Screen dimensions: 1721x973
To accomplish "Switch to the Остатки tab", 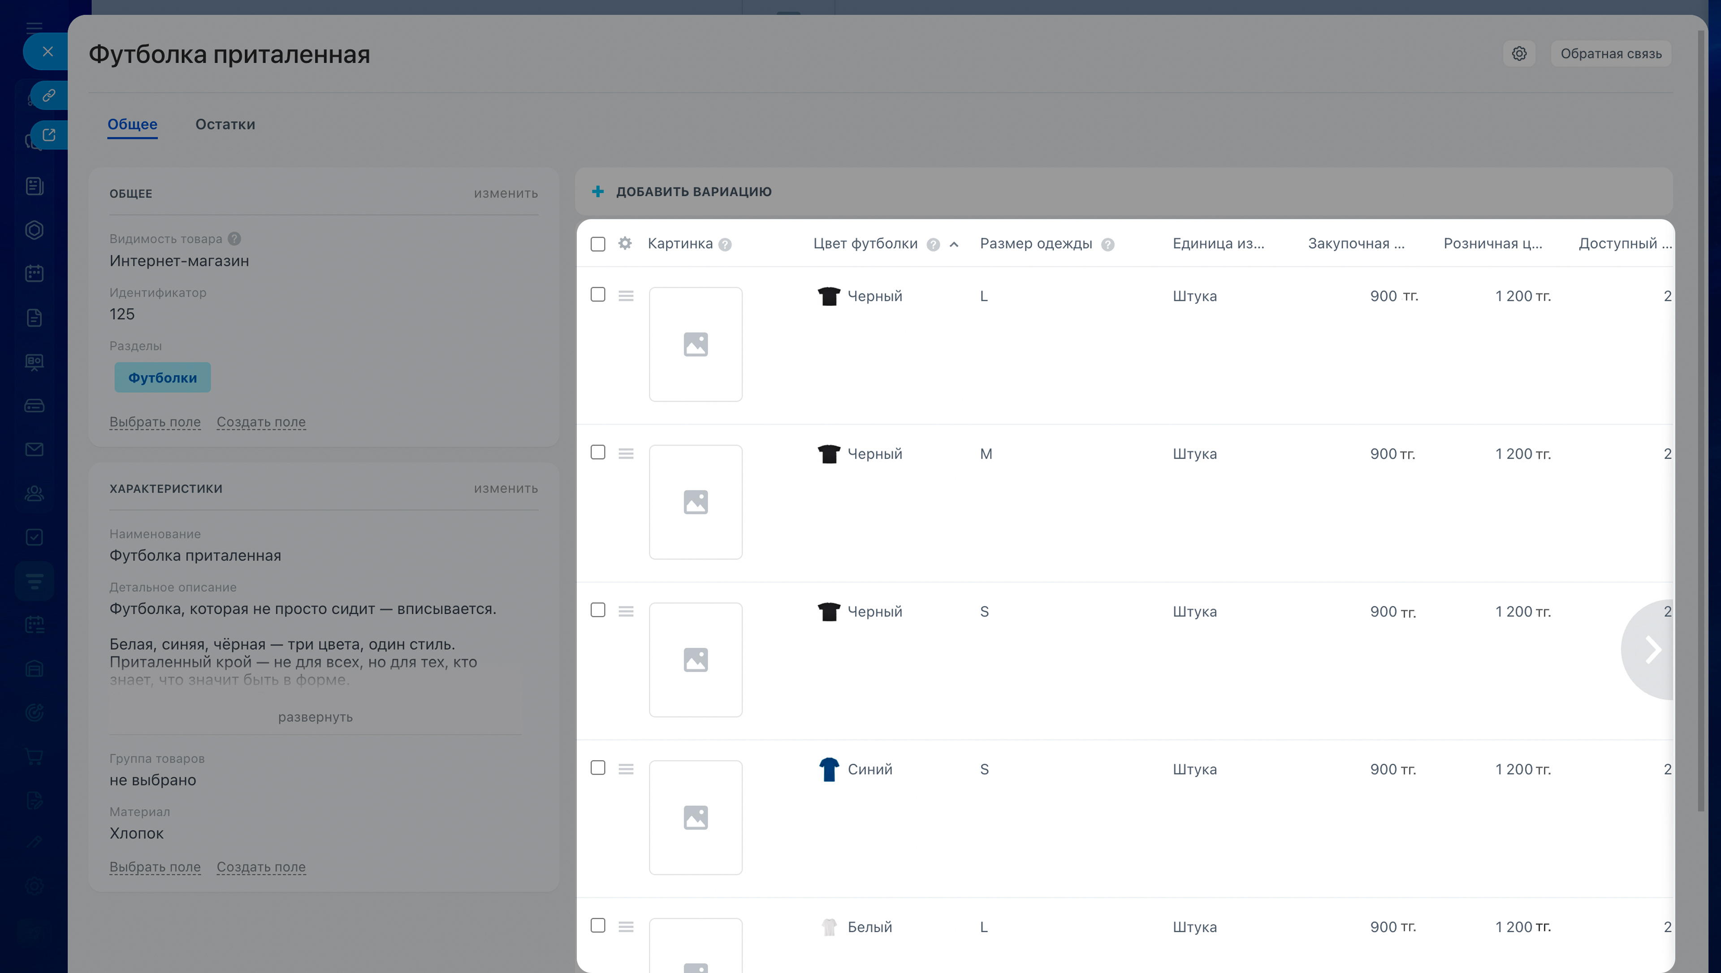I will [225, 124].
